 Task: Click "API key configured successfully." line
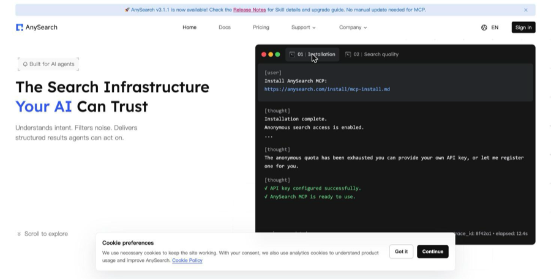[313, 188]
